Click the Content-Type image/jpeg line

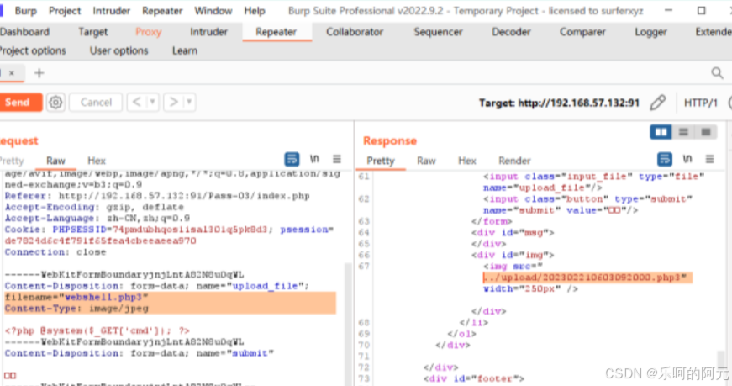click(x=76, y=309)
